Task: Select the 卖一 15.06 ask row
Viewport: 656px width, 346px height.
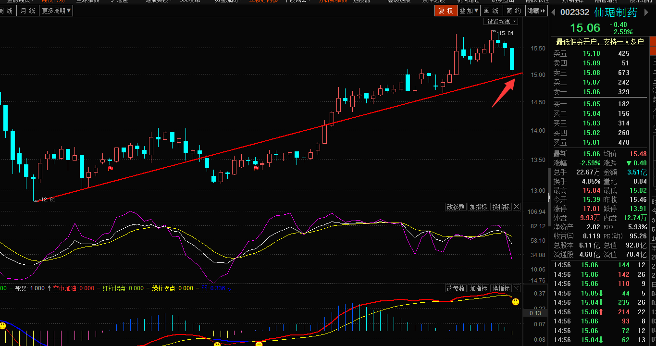Action: (x=599, y=92)
